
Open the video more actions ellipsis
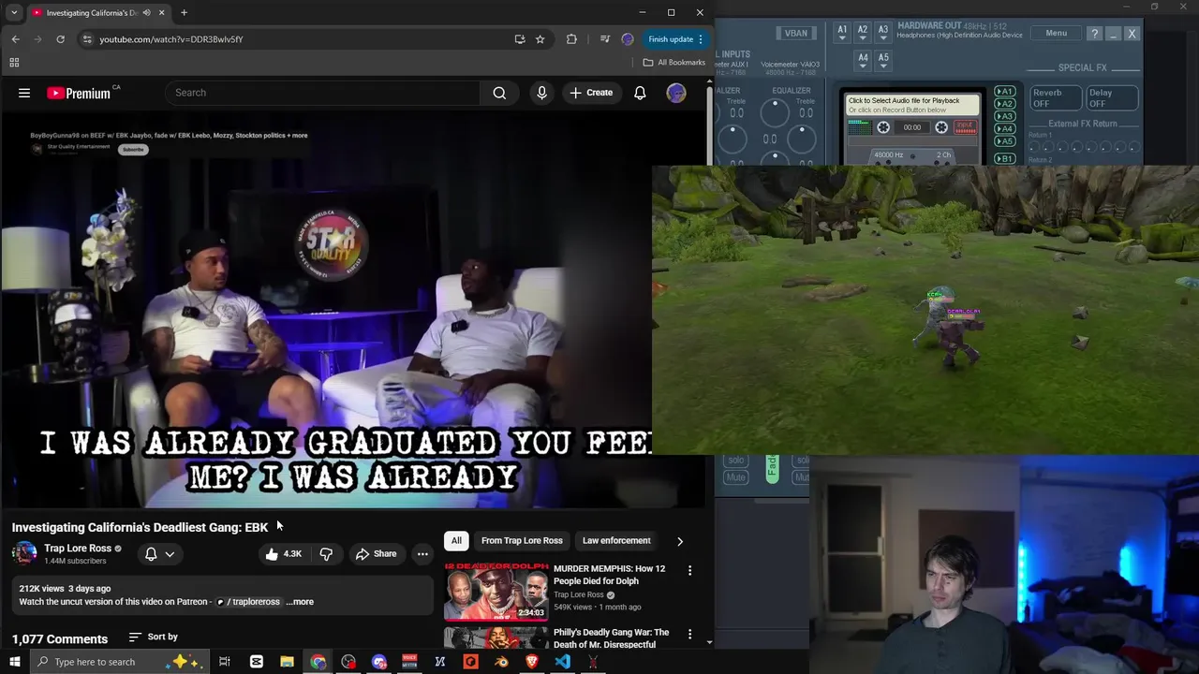click(x=422, y=553)
